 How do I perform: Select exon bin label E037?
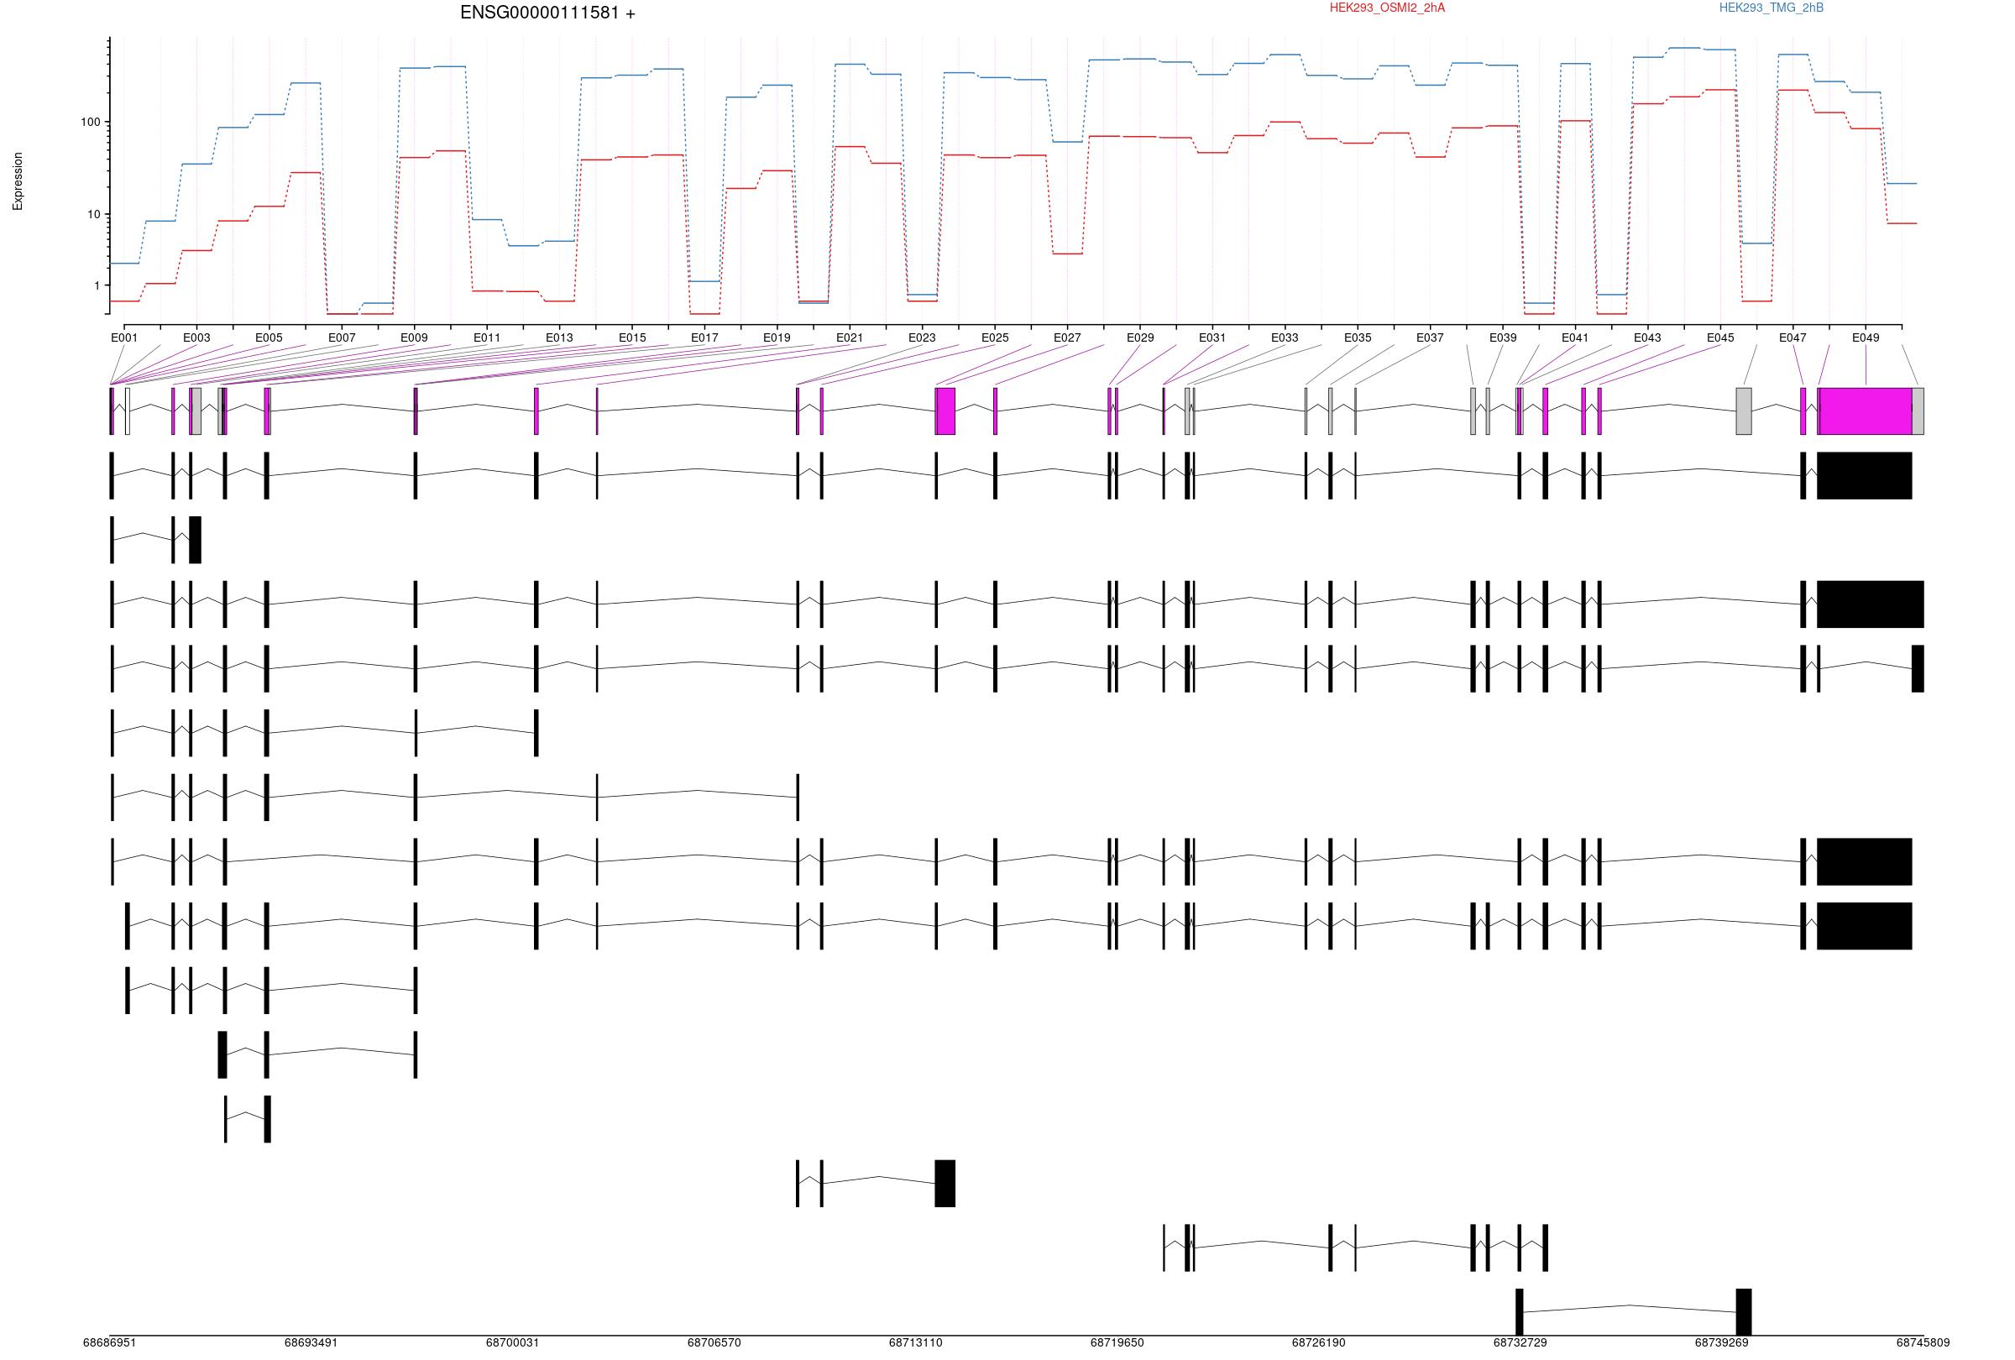point(1430,337)
